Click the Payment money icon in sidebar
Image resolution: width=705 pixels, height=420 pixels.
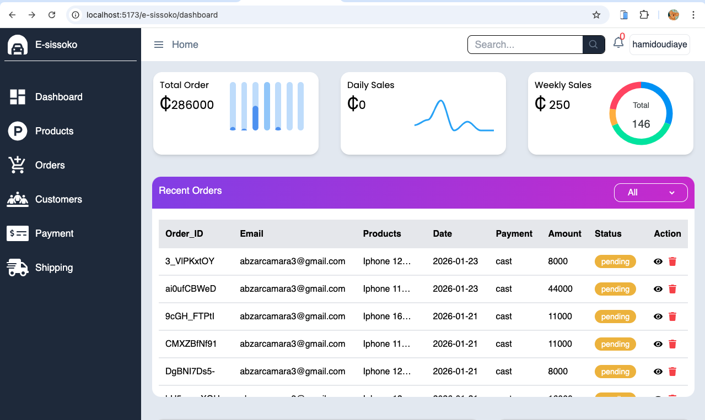18,233
